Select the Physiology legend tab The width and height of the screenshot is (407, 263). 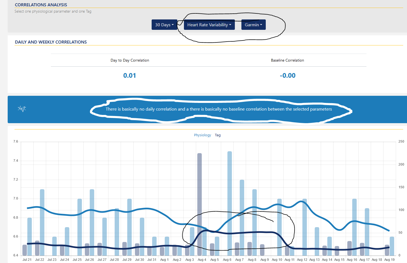point(202,135)
